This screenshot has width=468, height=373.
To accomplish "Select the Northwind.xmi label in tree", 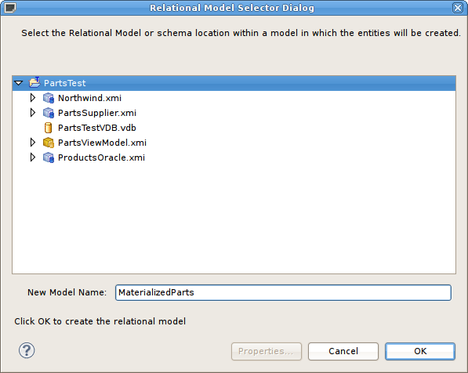I will 89,98.
